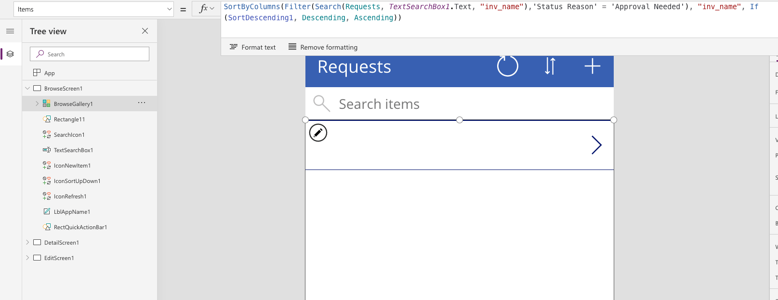Expand the fx function dropdown
The image size is (778, 300).
[x=207, y=9]
